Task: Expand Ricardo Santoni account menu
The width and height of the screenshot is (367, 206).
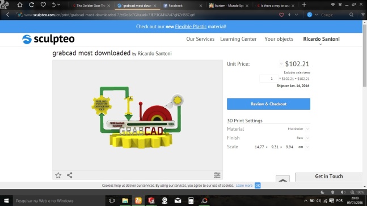Action: pos(321,40)
